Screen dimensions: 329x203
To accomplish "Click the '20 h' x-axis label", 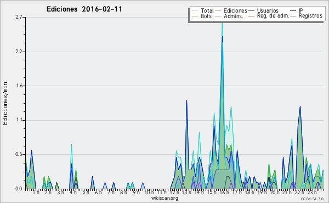I will coord(275,192).
